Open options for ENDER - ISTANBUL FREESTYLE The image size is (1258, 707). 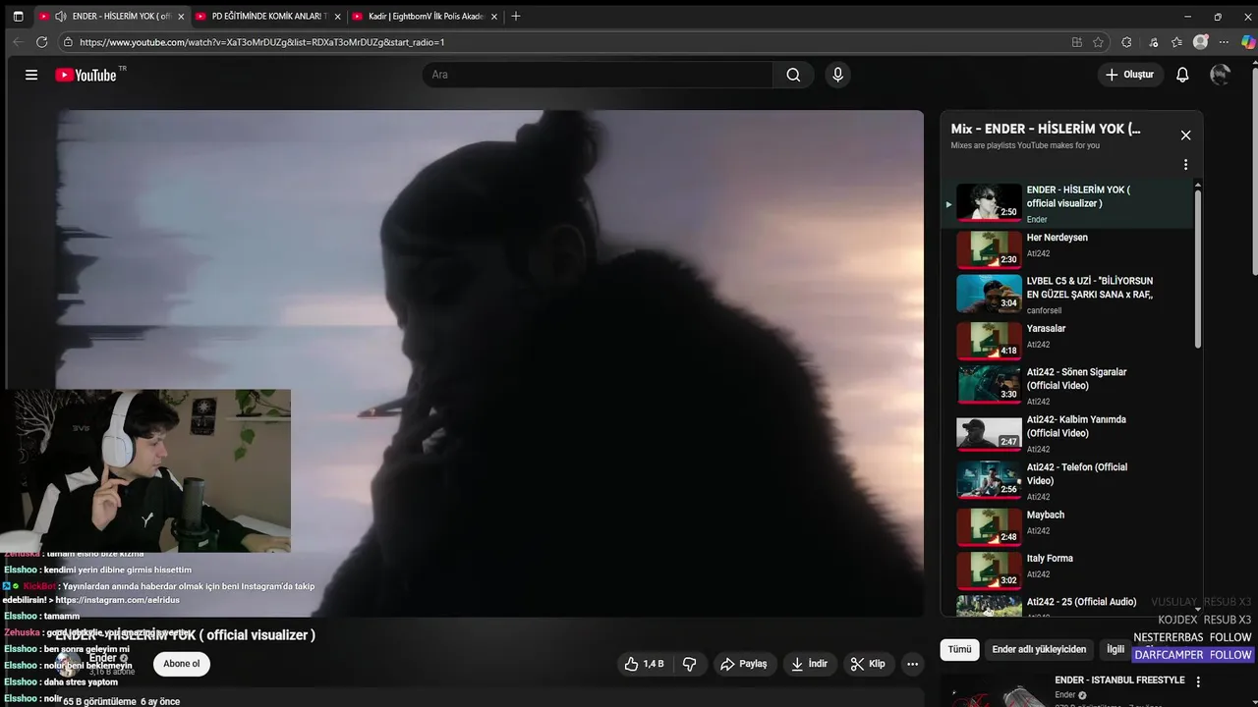click(1198, 681)
